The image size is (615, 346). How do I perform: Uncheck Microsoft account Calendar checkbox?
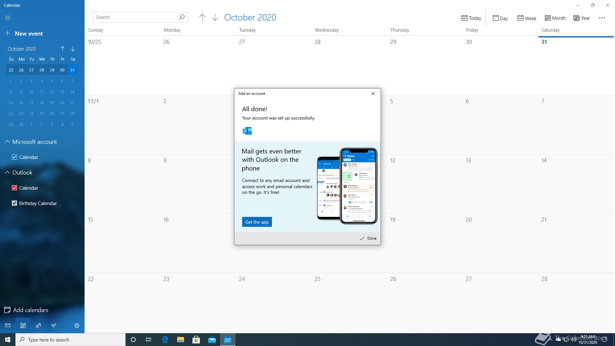click(x=14, y=157)
